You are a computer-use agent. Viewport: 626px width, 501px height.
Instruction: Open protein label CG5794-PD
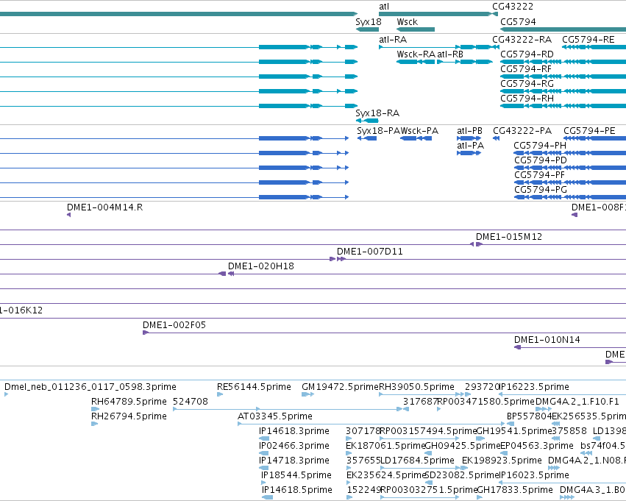coord(540,160)
